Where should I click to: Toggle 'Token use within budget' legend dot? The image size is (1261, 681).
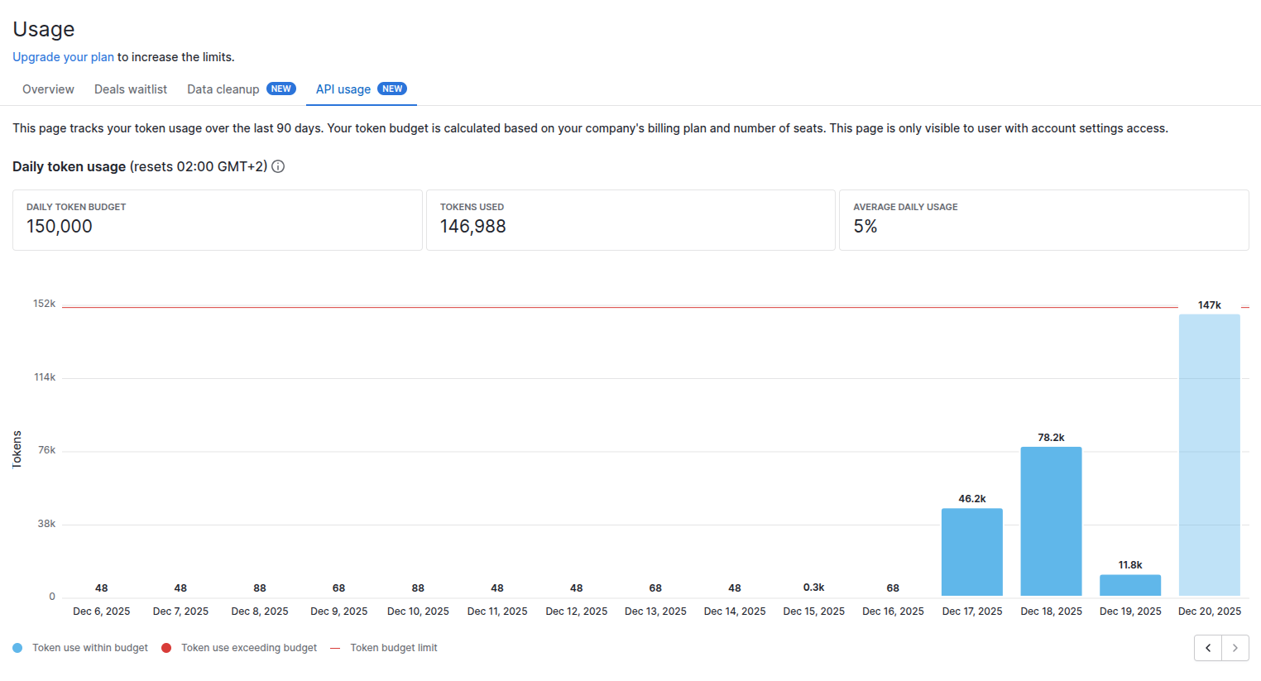click(x=17, y=648)
